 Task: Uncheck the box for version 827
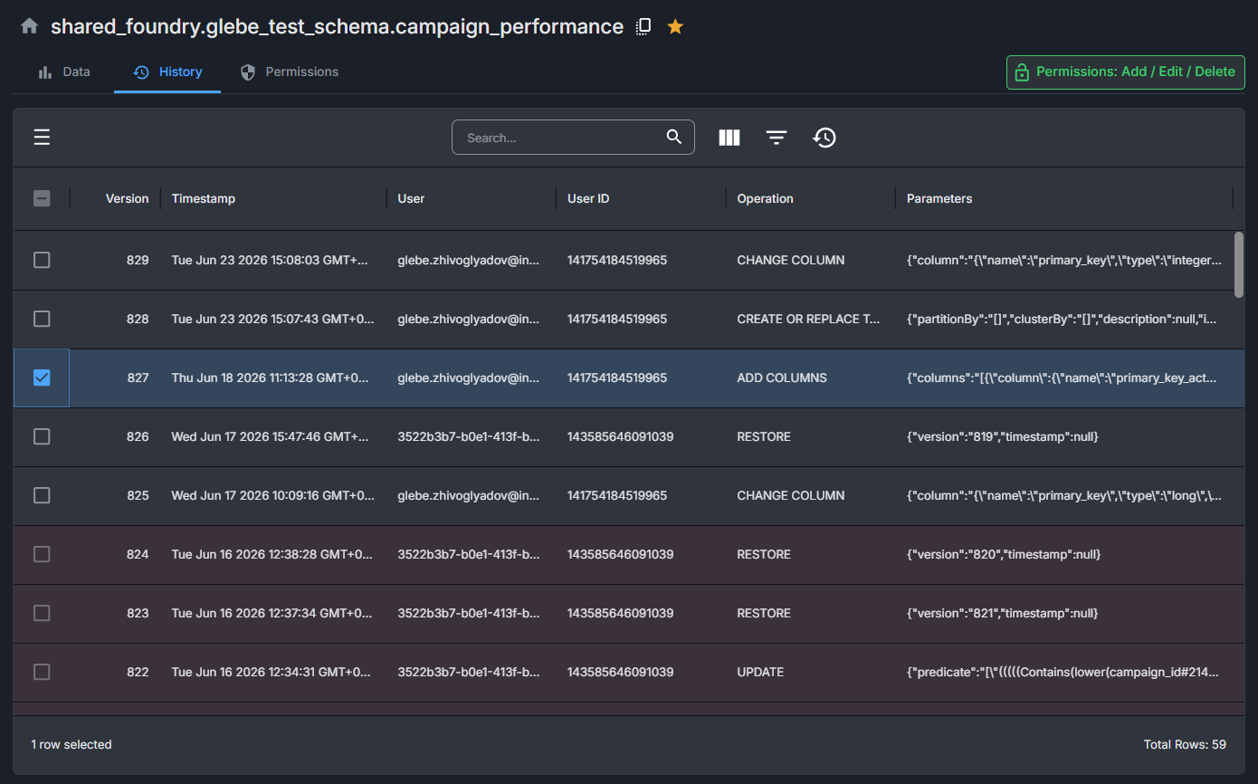[x=42, y=378]
